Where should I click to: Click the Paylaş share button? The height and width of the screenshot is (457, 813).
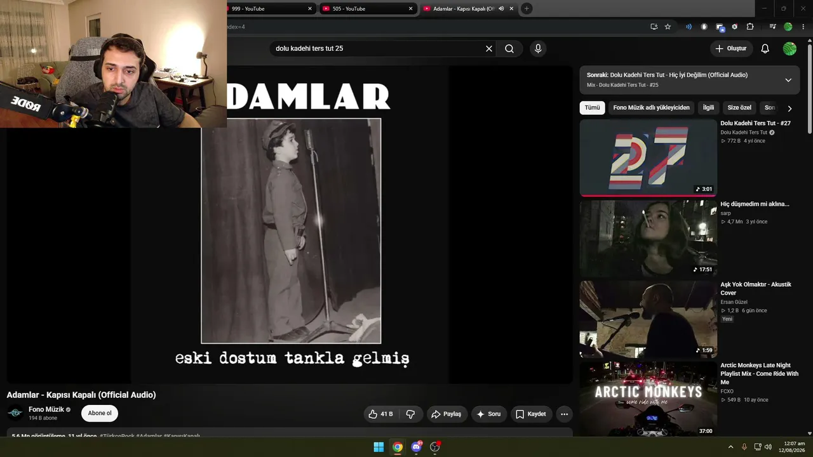pos(447,414)
